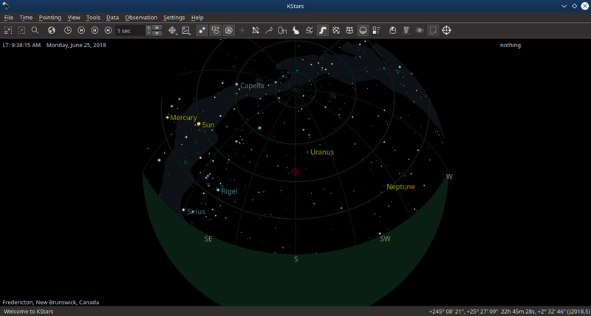Toggle the Milky Way display
The image size is (591, 316).
323,30
